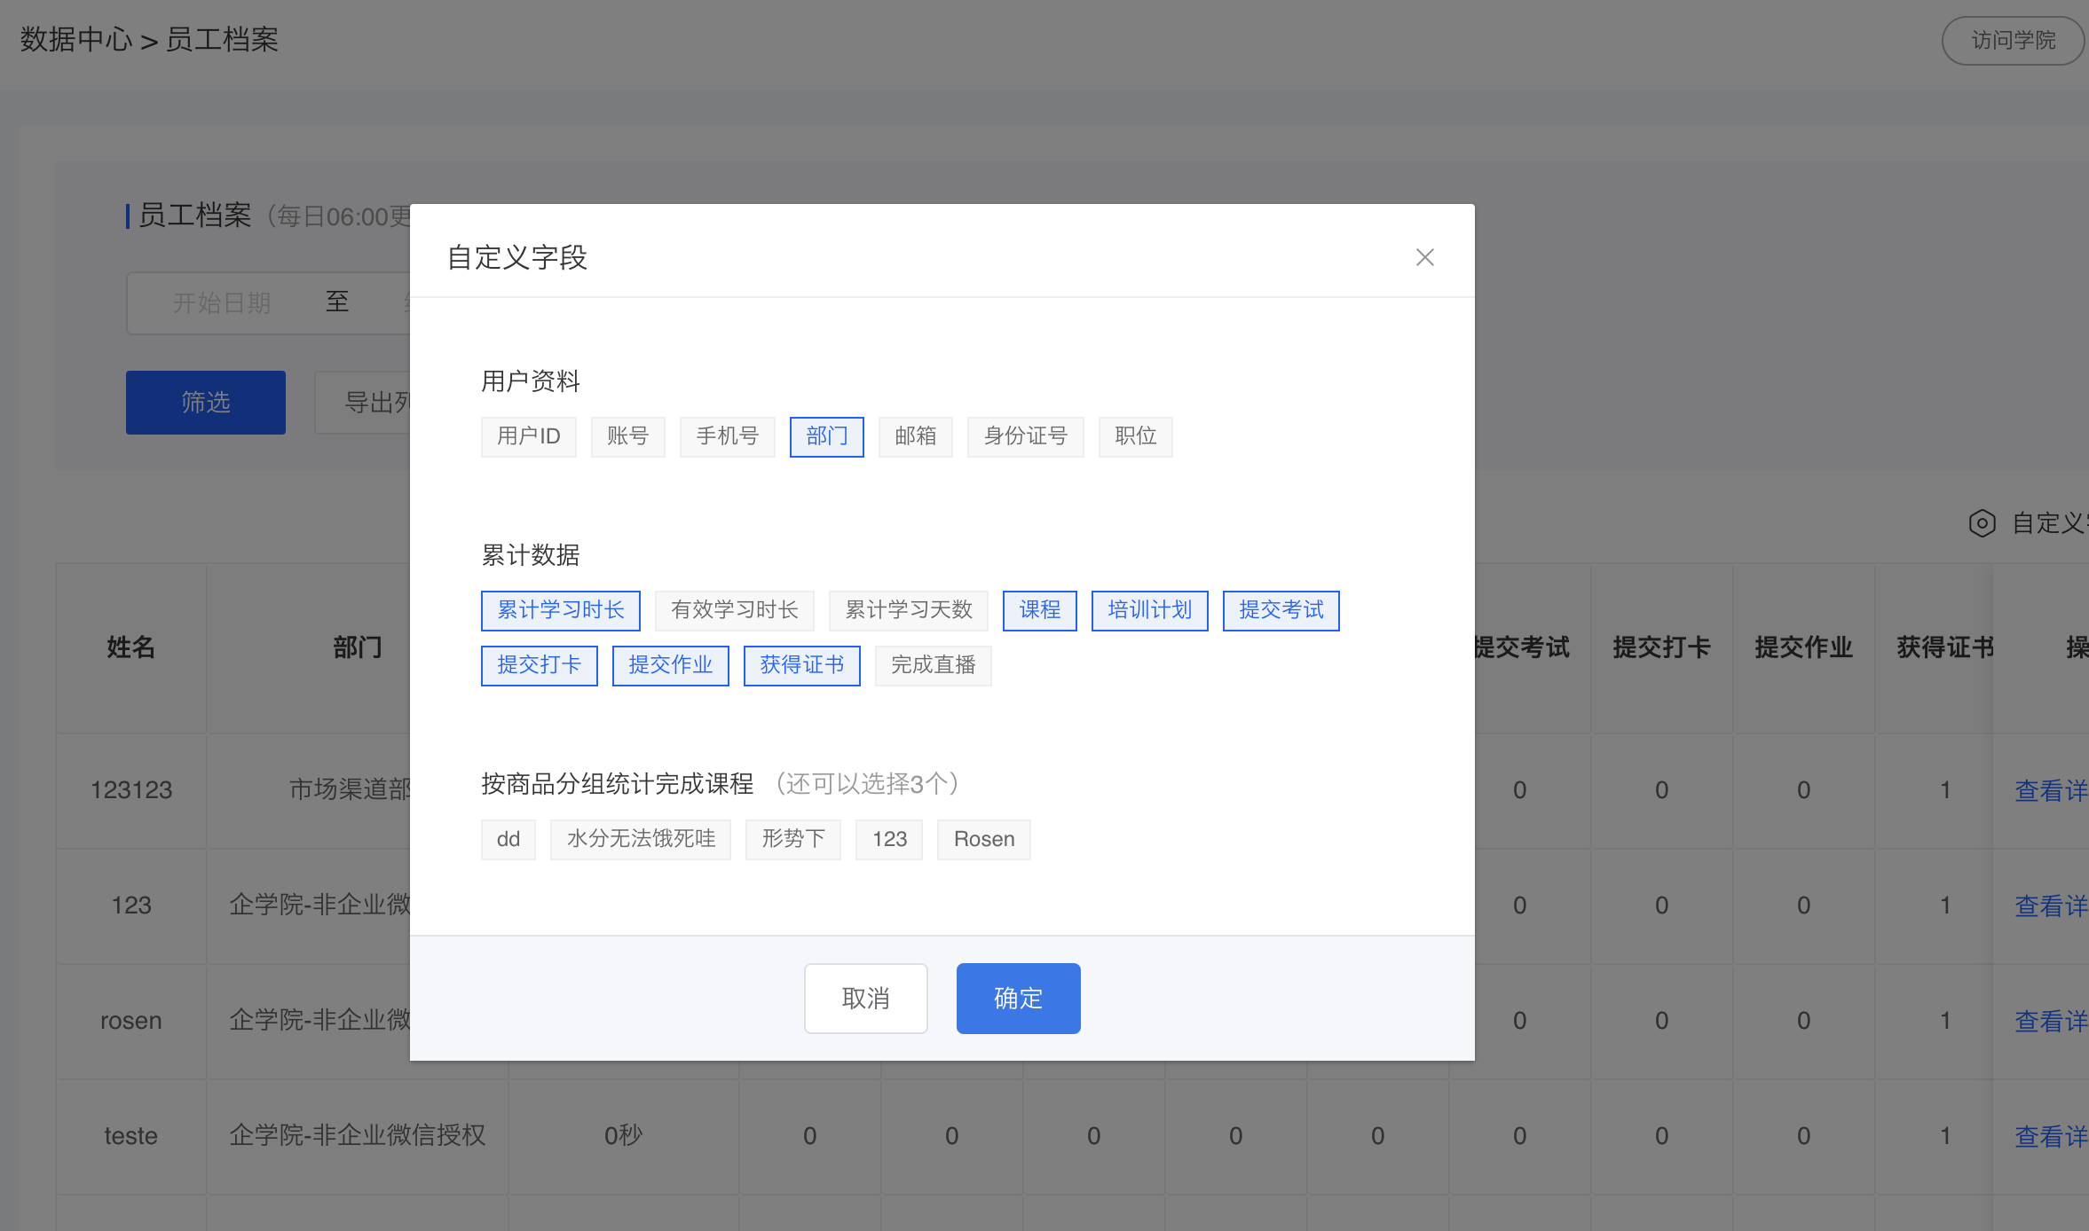Select 累计学习天数 tag

pos(908,610)
